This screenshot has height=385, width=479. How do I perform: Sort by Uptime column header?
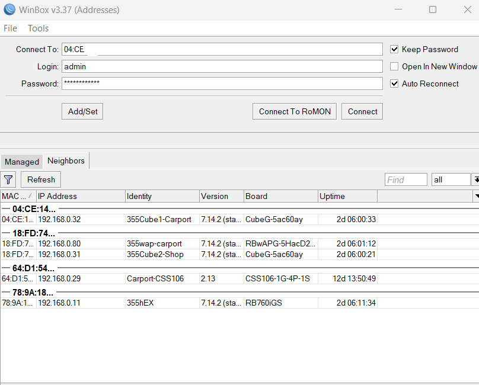pos(347,196)
